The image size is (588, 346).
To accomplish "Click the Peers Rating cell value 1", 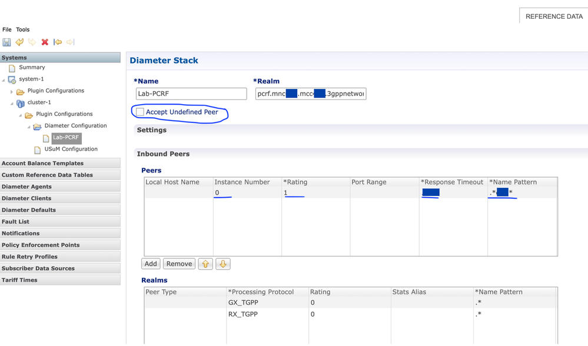I will (x=285, y=192).
